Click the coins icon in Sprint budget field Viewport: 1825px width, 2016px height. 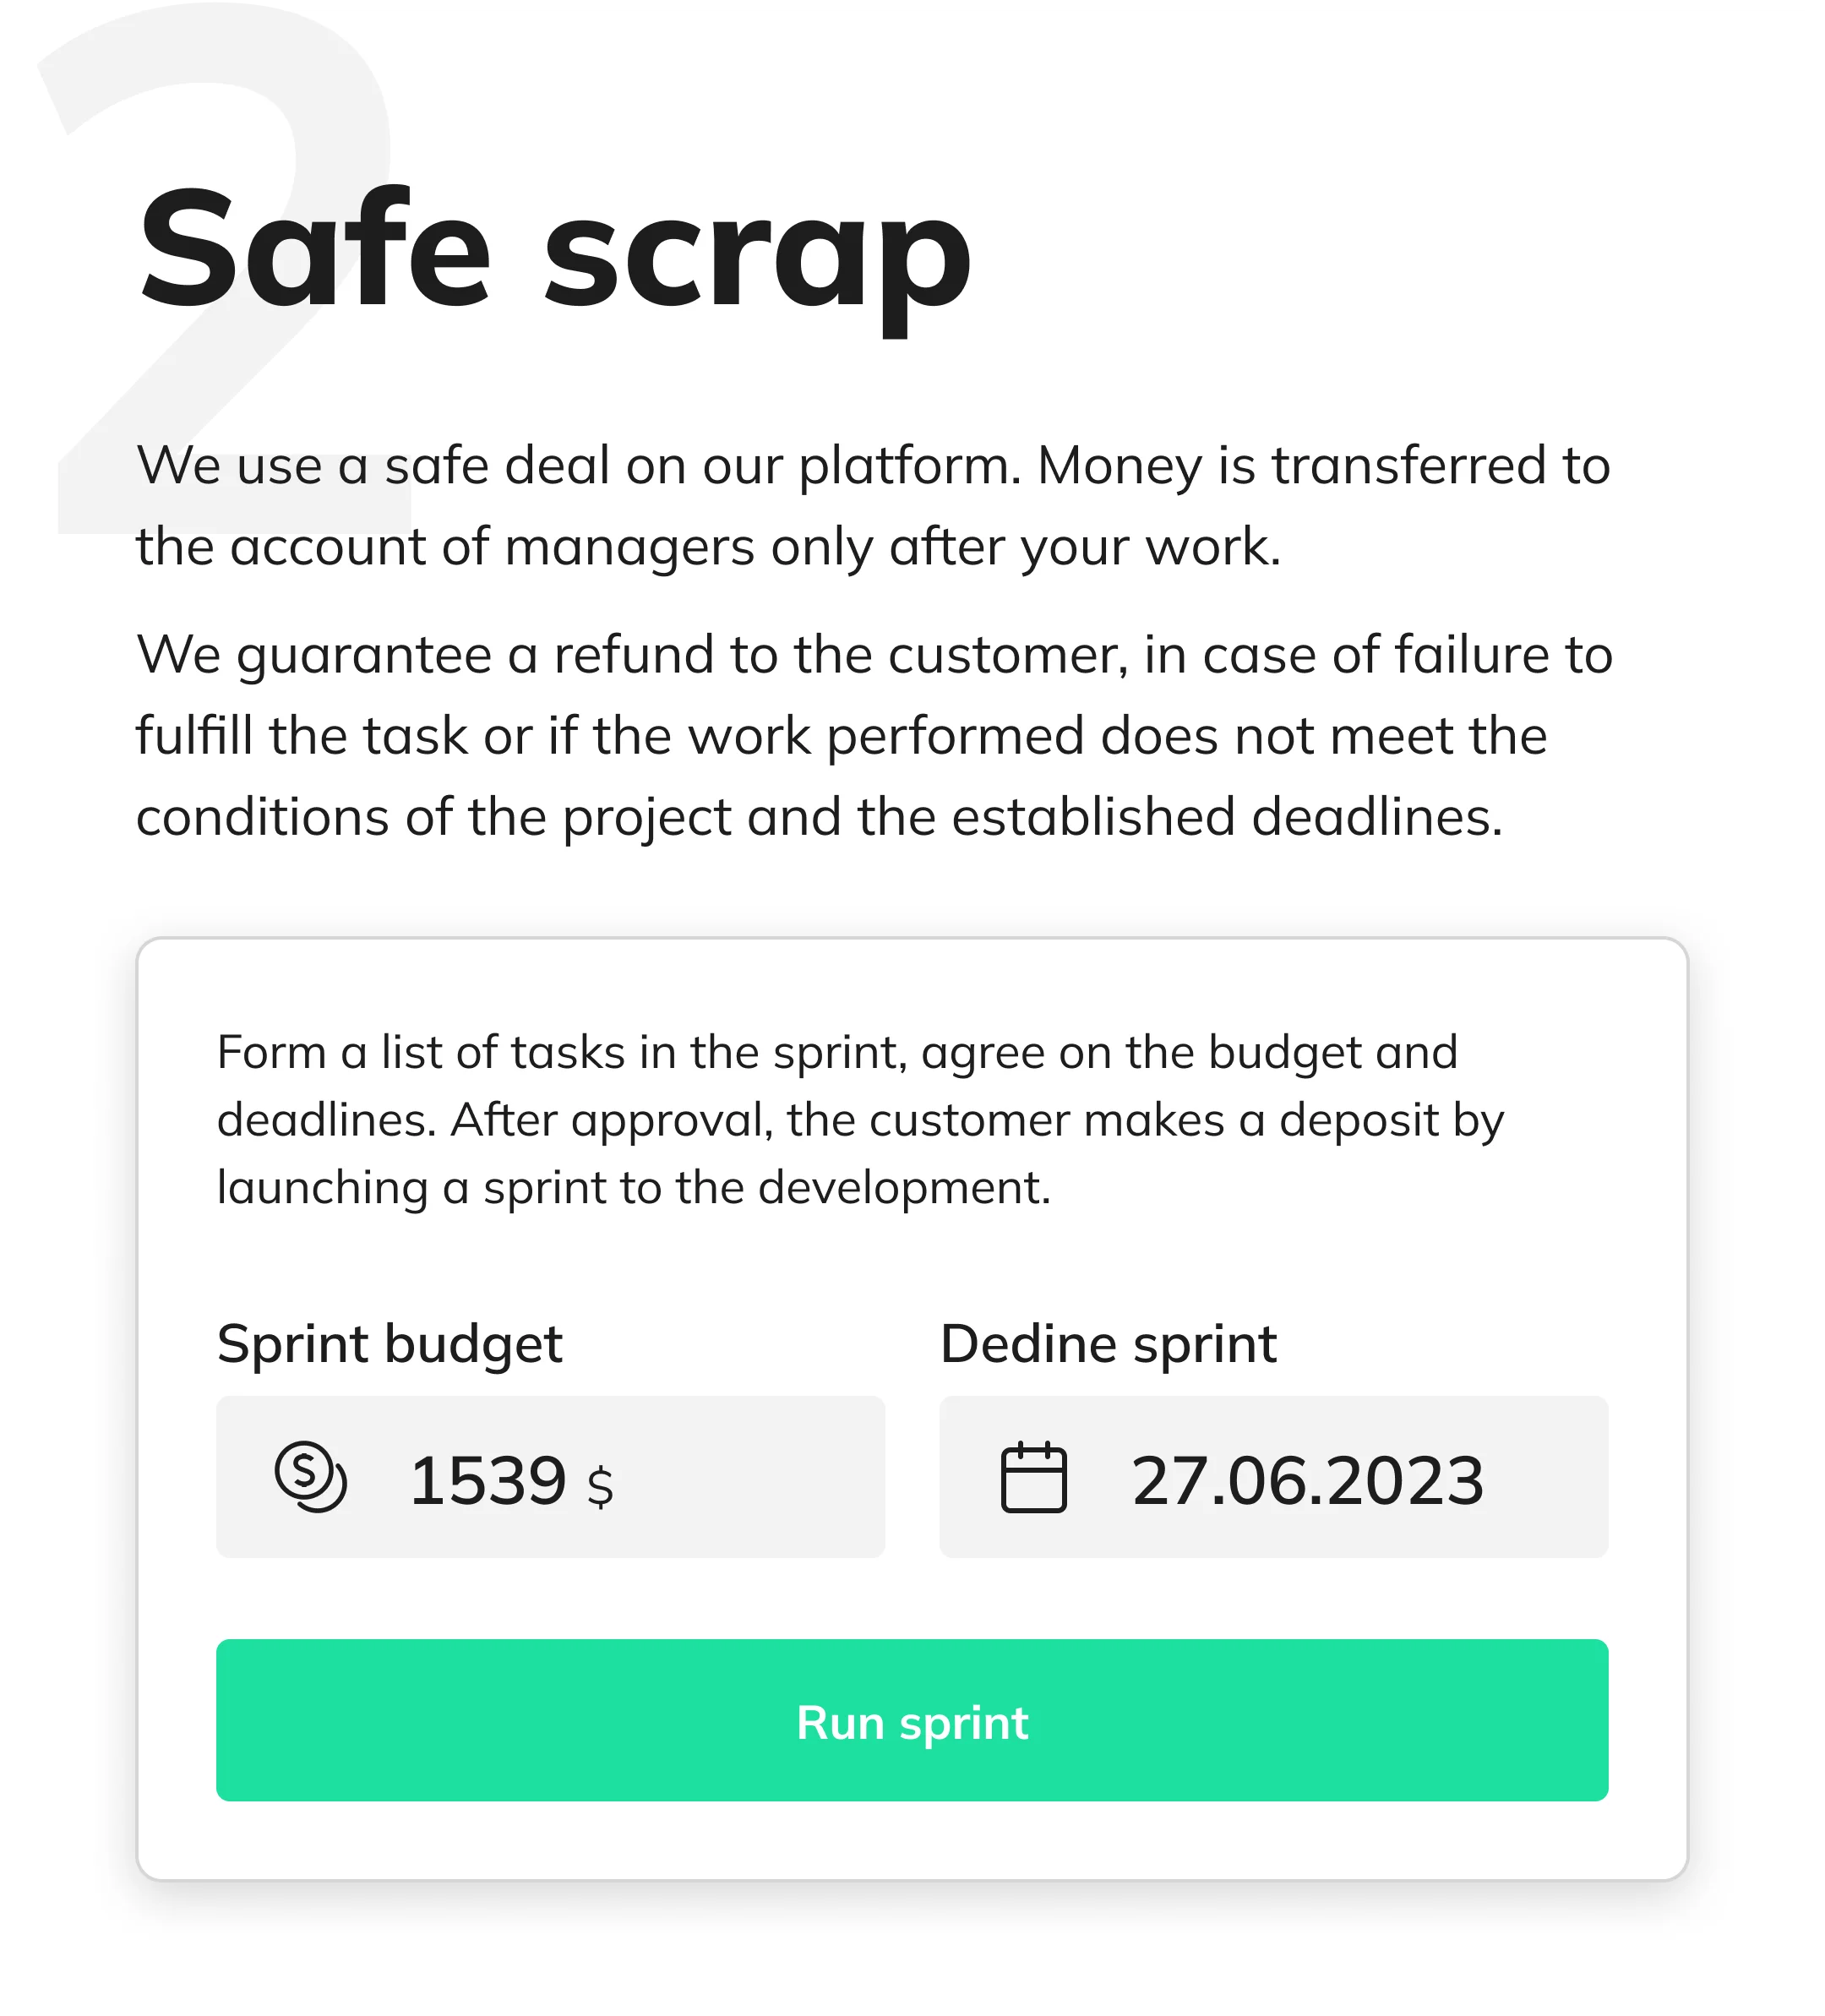[311, 1476]
